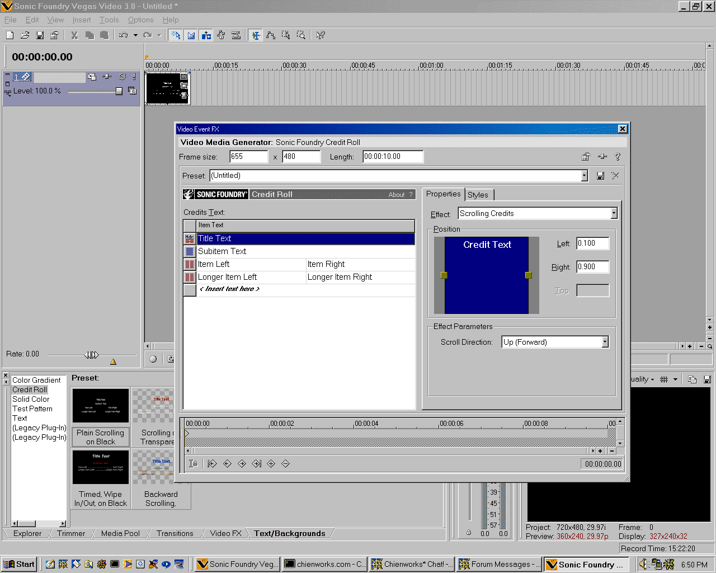716x573 pixels.
Task: Open the Effect Scrolling Credits dropdown
Action: point(614,213)
